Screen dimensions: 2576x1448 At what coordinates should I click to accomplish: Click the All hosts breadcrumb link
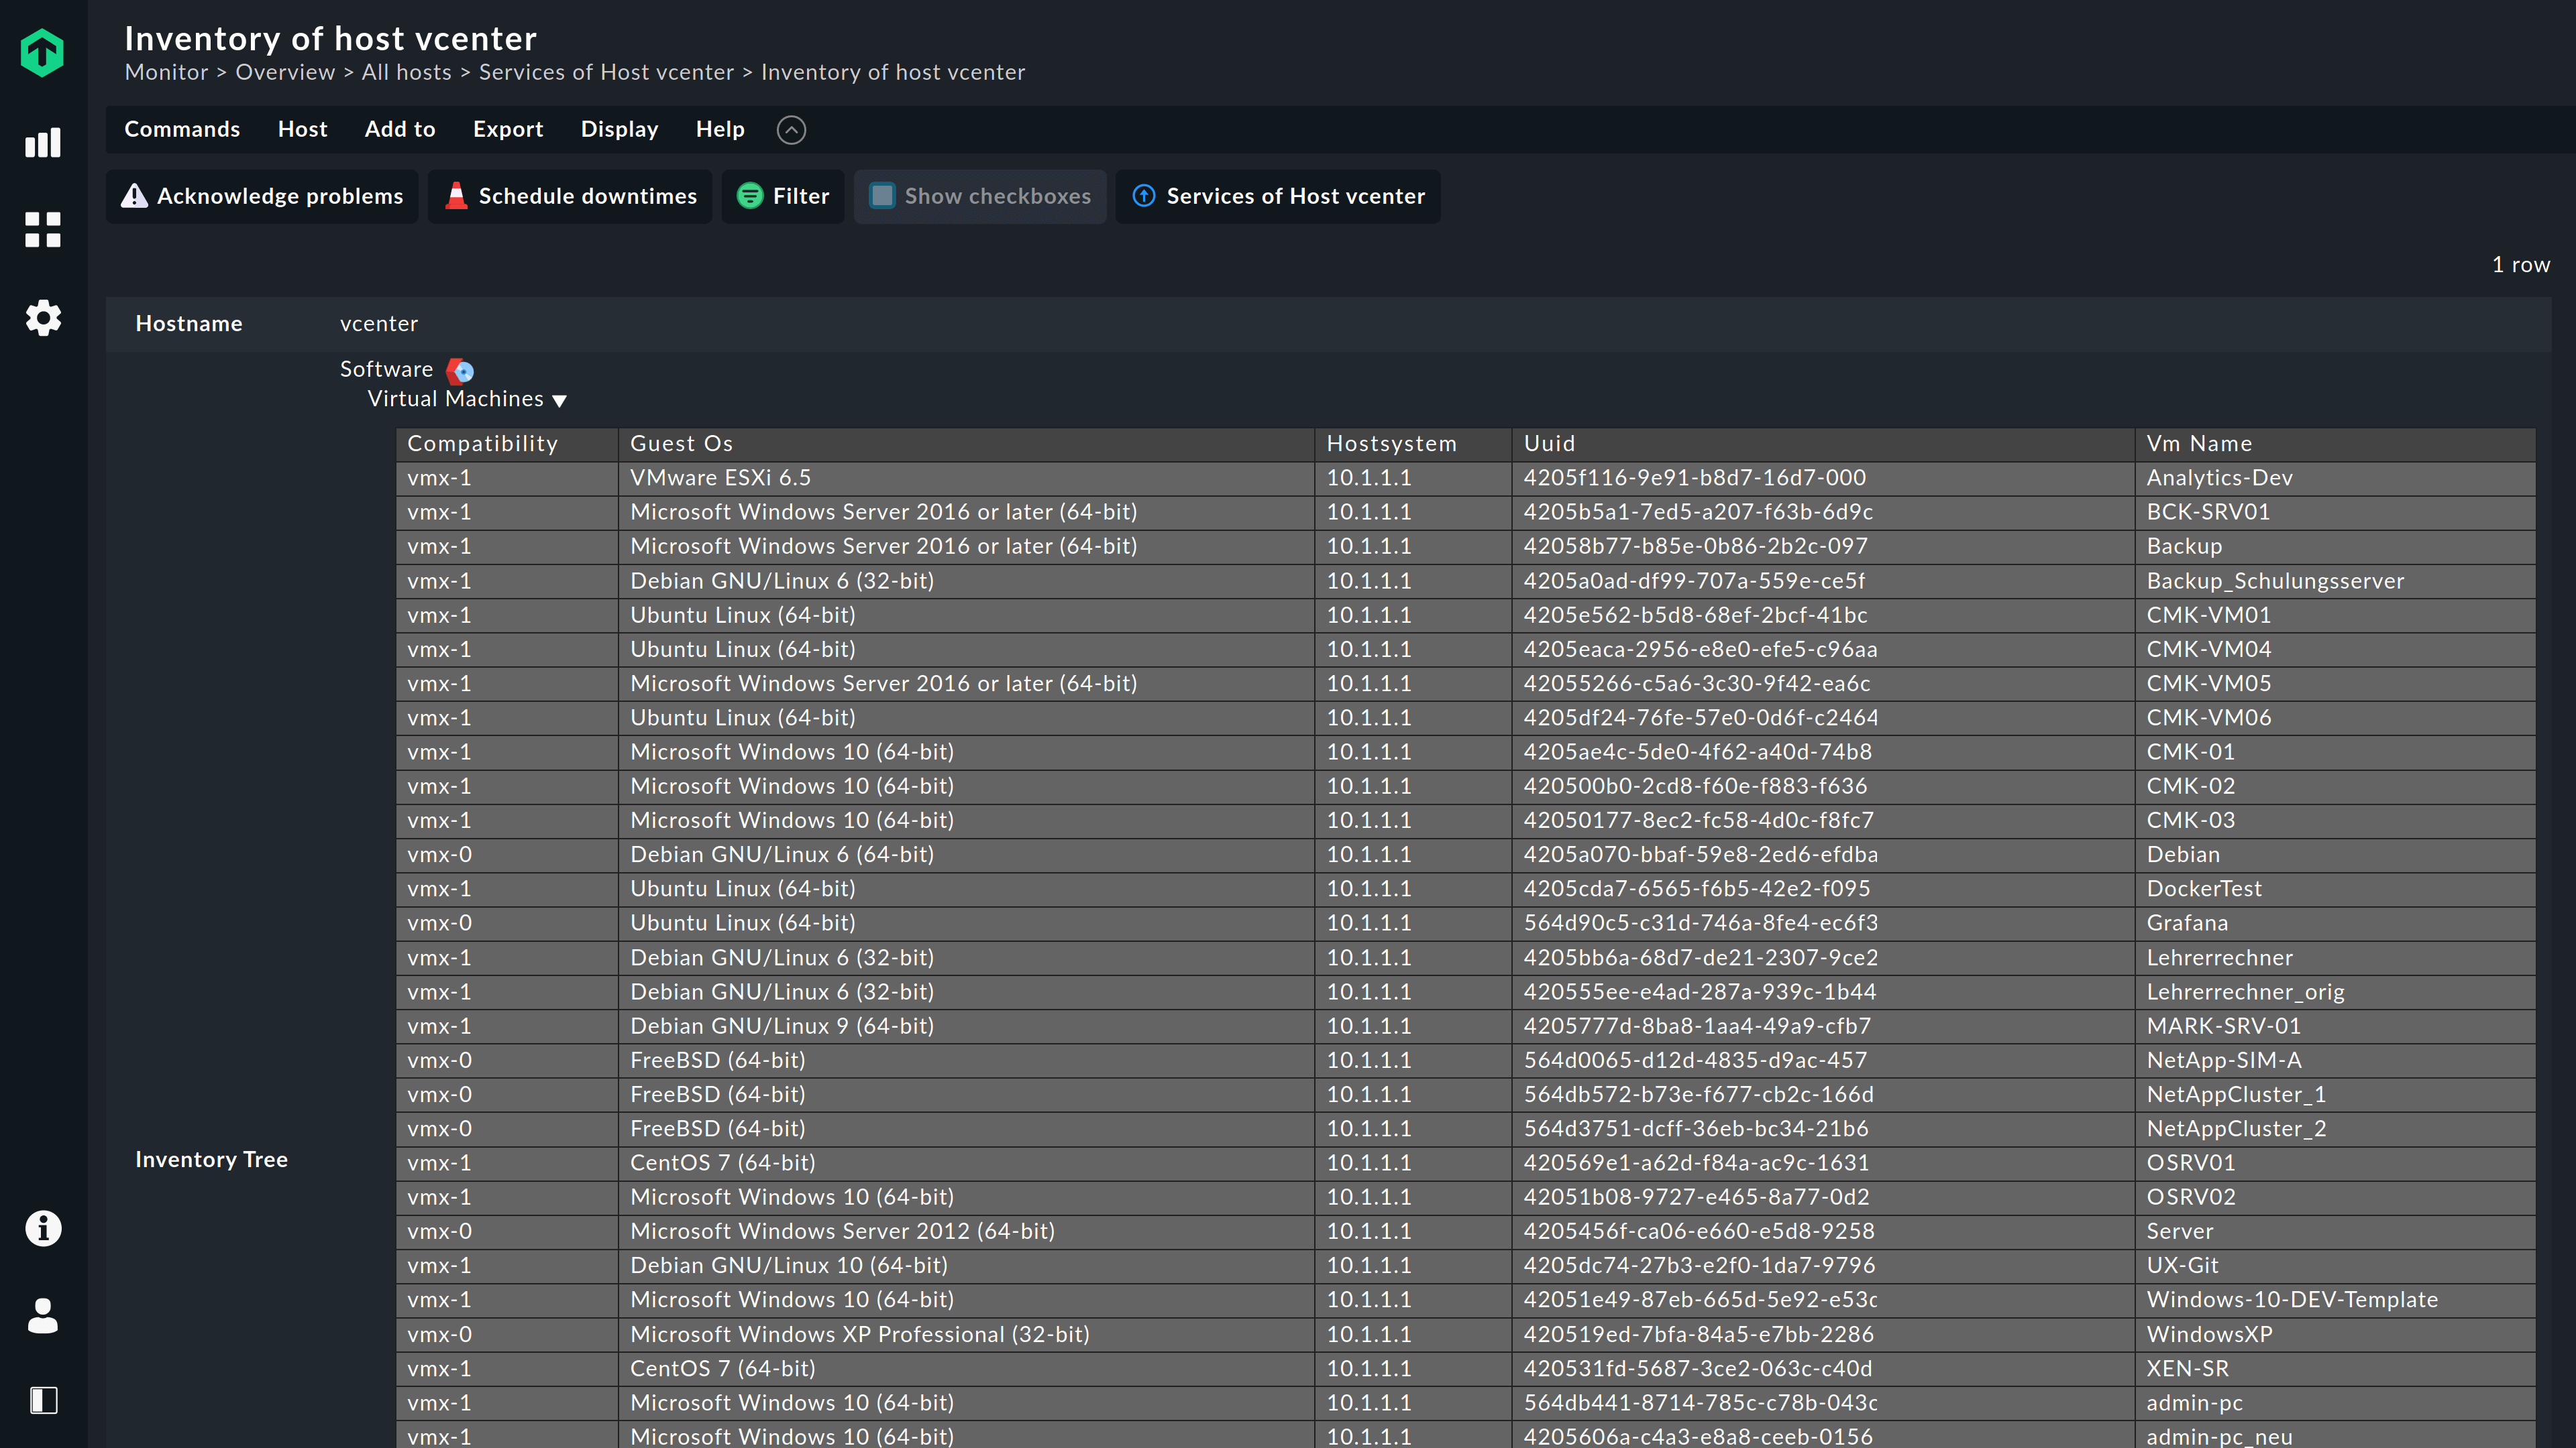click(x=406, y=72)
